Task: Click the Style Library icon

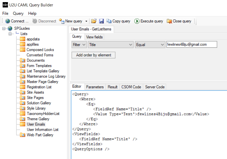Action: pos(23,108)
